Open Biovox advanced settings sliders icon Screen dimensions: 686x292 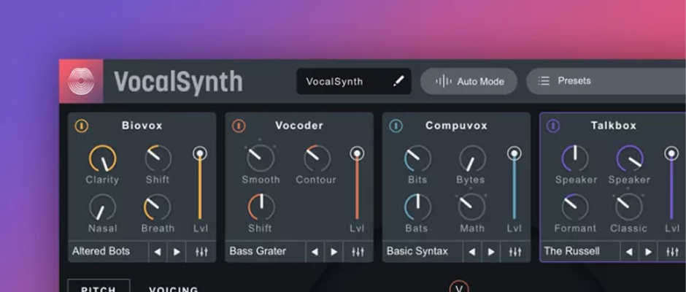[201, 252]
